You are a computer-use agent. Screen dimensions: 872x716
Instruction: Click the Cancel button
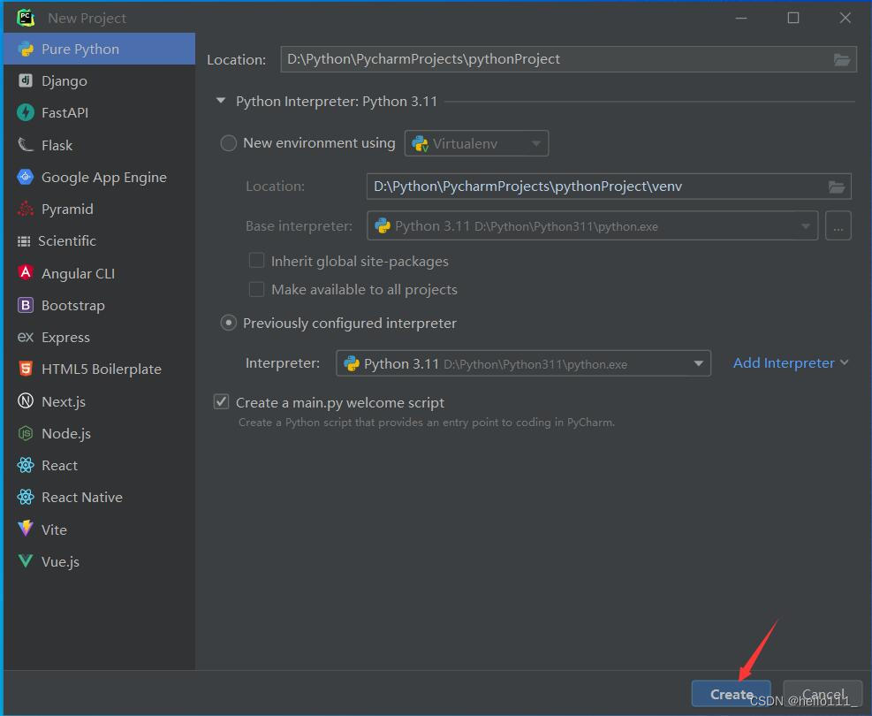coord(823,694)
